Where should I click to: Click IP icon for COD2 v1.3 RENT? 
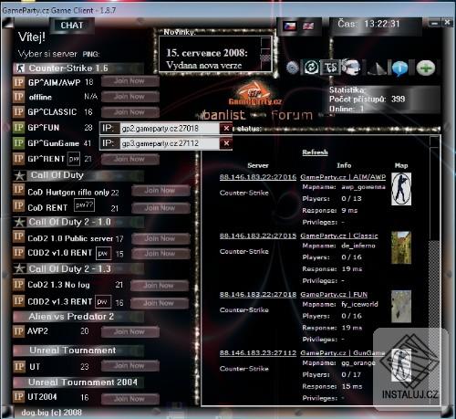point(18,301)
